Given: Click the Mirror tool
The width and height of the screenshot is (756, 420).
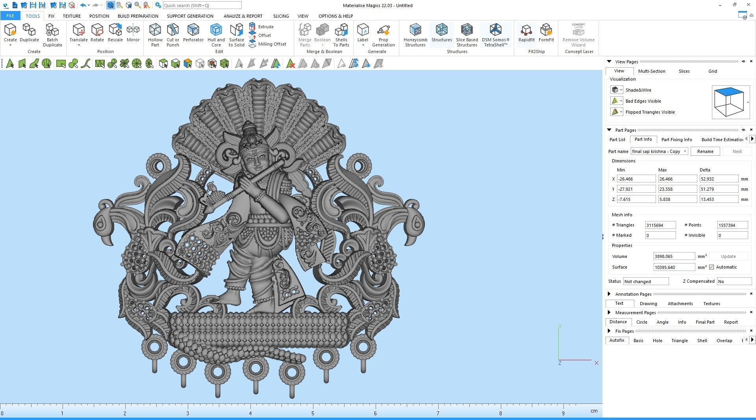Looking at the screenshot, I should pyautogui.click(x=133, y=33).
